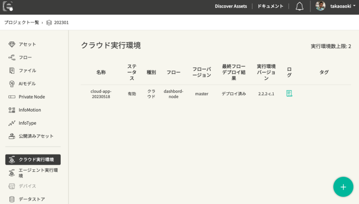Click the AI model icon in sidebar
Screen dimensions: 359x204
point(12,84)
